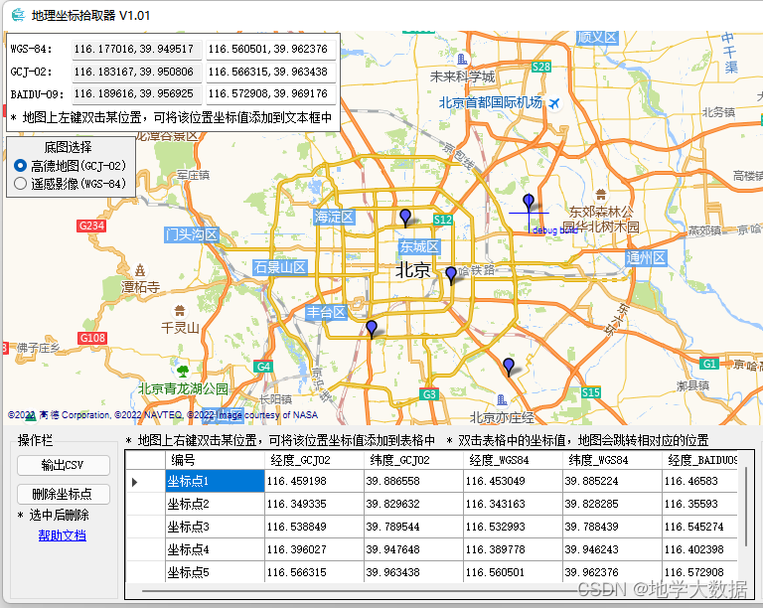Click the 石景山区 district label on map
The height and width of the screenshot is (608, 763).
pos(280,267)
